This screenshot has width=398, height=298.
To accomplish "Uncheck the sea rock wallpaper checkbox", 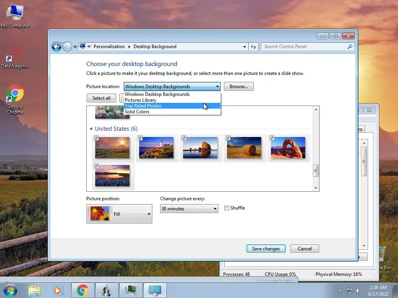I will pos(184,138).
